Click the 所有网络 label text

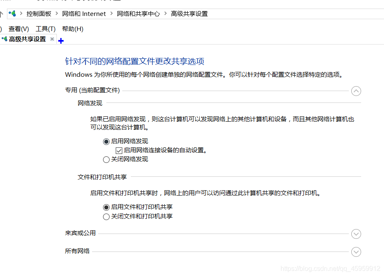77,251
